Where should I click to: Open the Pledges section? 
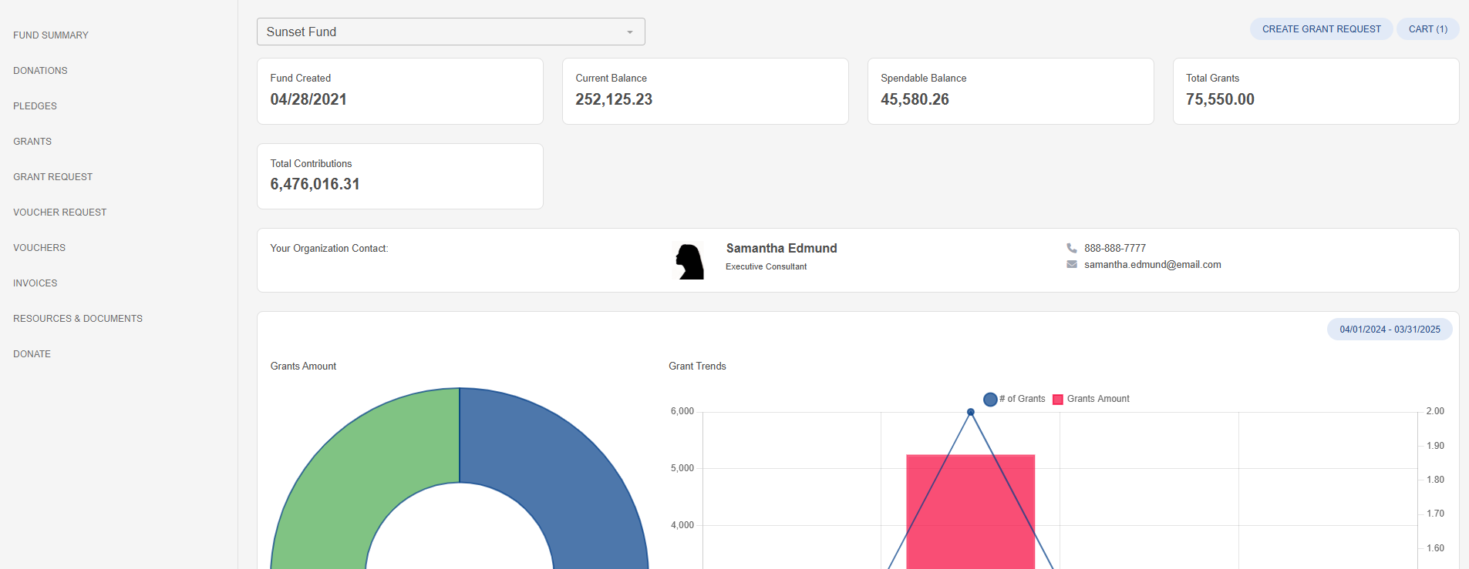[35, 106]
